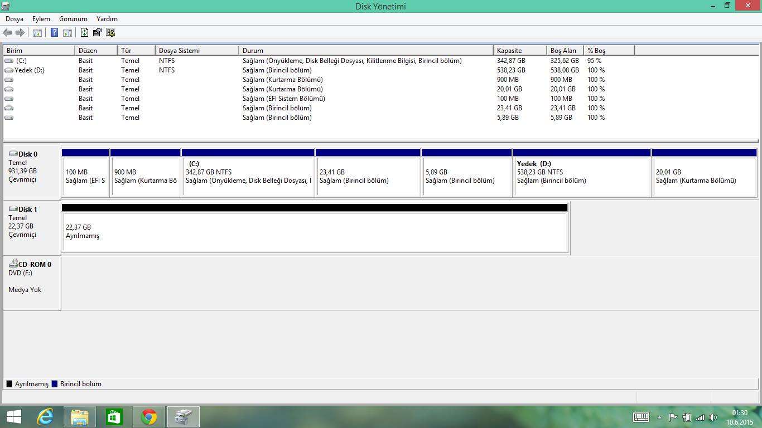This screenshot has height=428, width=762.
Task: Open the Properties toolbar icon
Action: click(x=97, y=33)
